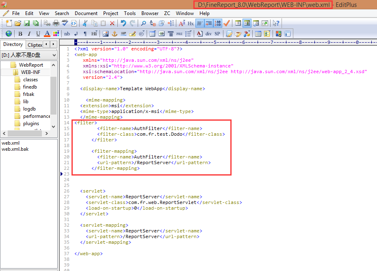Toggle the output window button

[x=256, y=23]
